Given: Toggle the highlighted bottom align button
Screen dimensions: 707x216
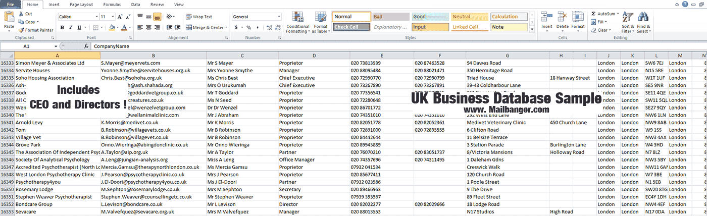Looking at the screenshot, I should point(157,17).
